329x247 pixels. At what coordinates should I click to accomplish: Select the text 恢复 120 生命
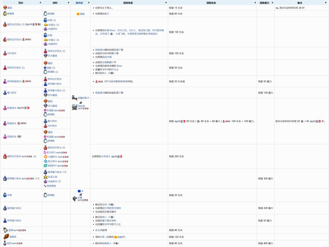click(x=176, y=237)
